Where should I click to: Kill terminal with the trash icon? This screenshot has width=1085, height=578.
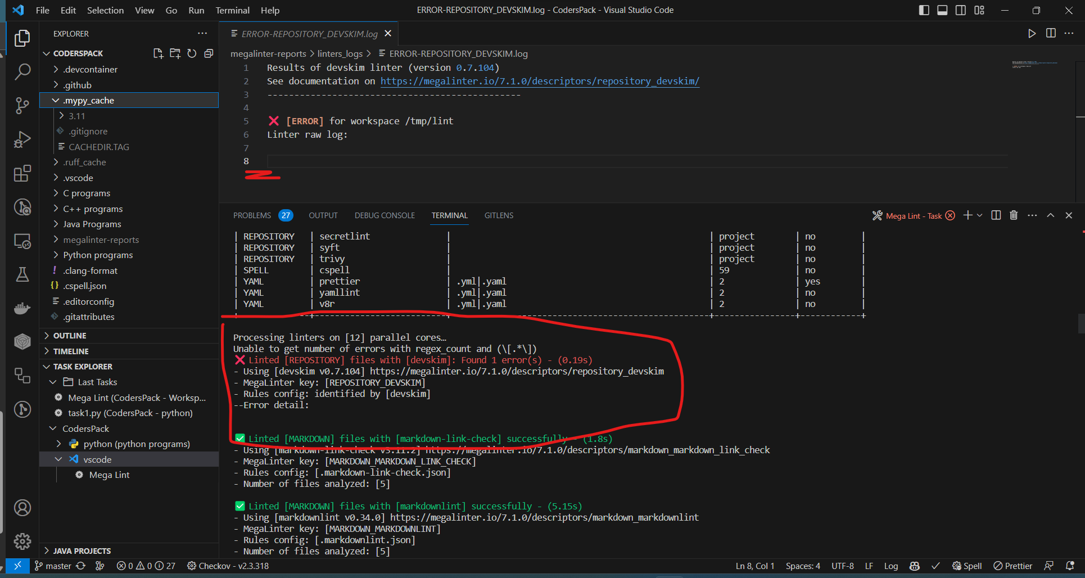tap(1014, 215)
